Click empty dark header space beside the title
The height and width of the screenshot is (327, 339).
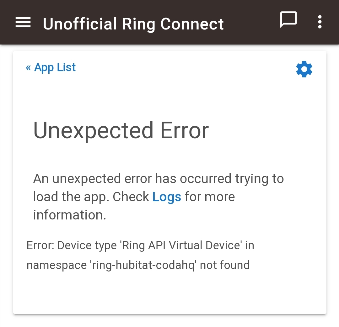point(251,22)
